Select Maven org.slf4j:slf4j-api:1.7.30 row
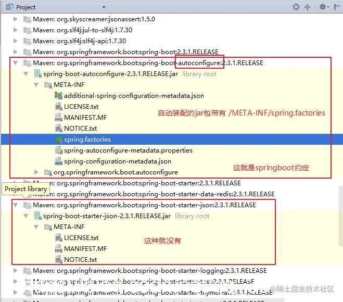Screen dimensions: 343x302 80,41
